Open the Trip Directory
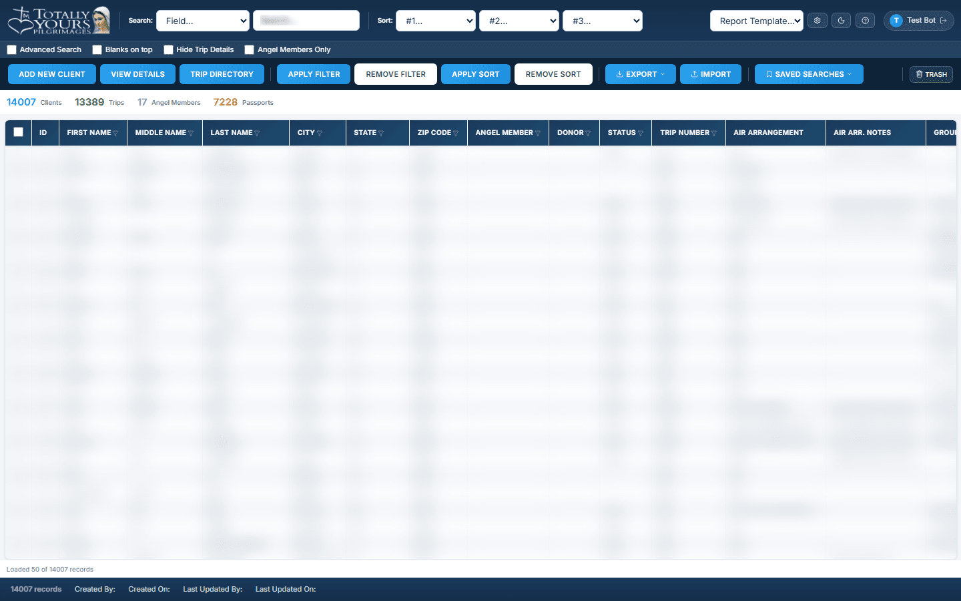Screen dimensions: 961x601 [x=222, y=74]
